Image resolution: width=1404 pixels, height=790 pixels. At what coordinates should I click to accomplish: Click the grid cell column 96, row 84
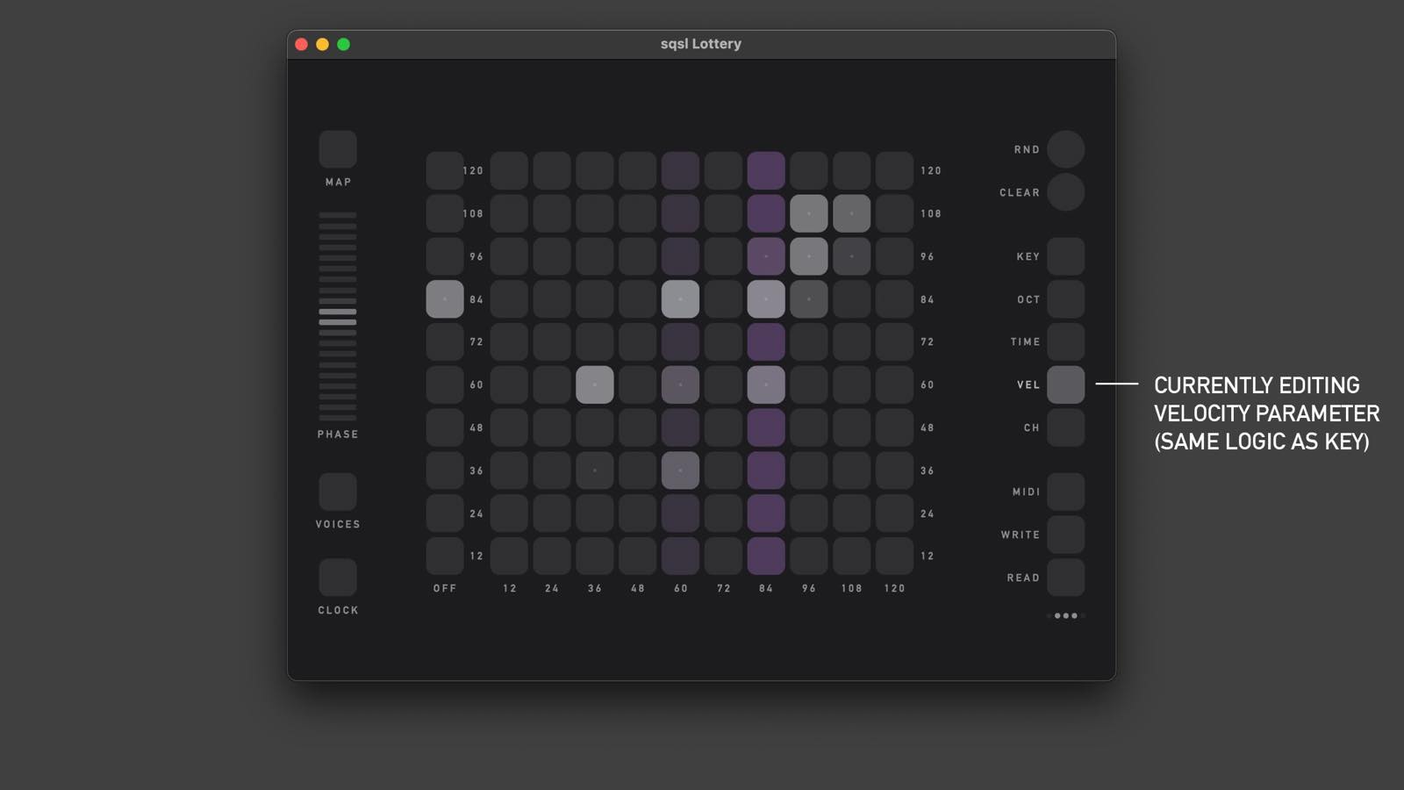809,299
